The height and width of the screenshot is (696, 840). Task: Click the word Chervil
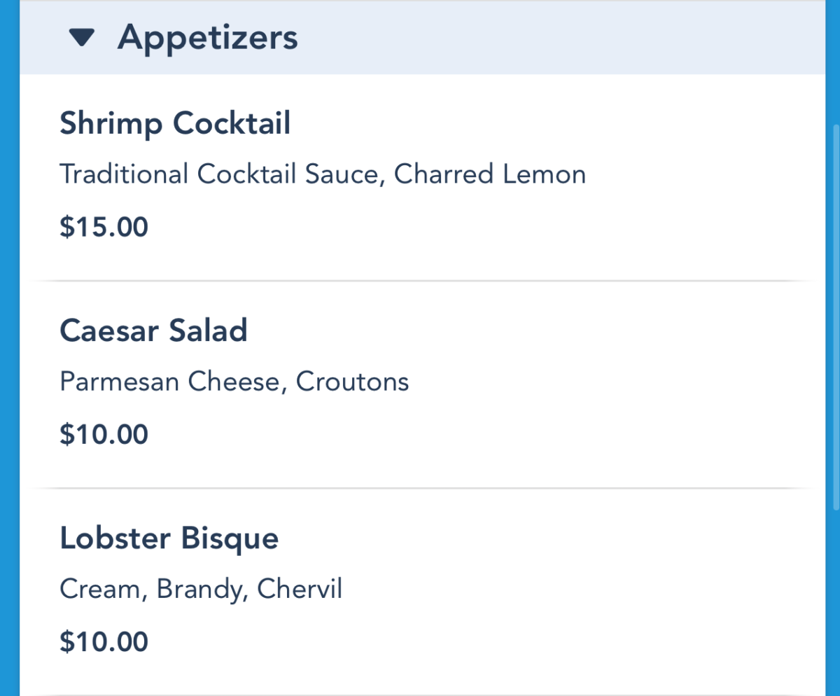click(x=300, y=589)
